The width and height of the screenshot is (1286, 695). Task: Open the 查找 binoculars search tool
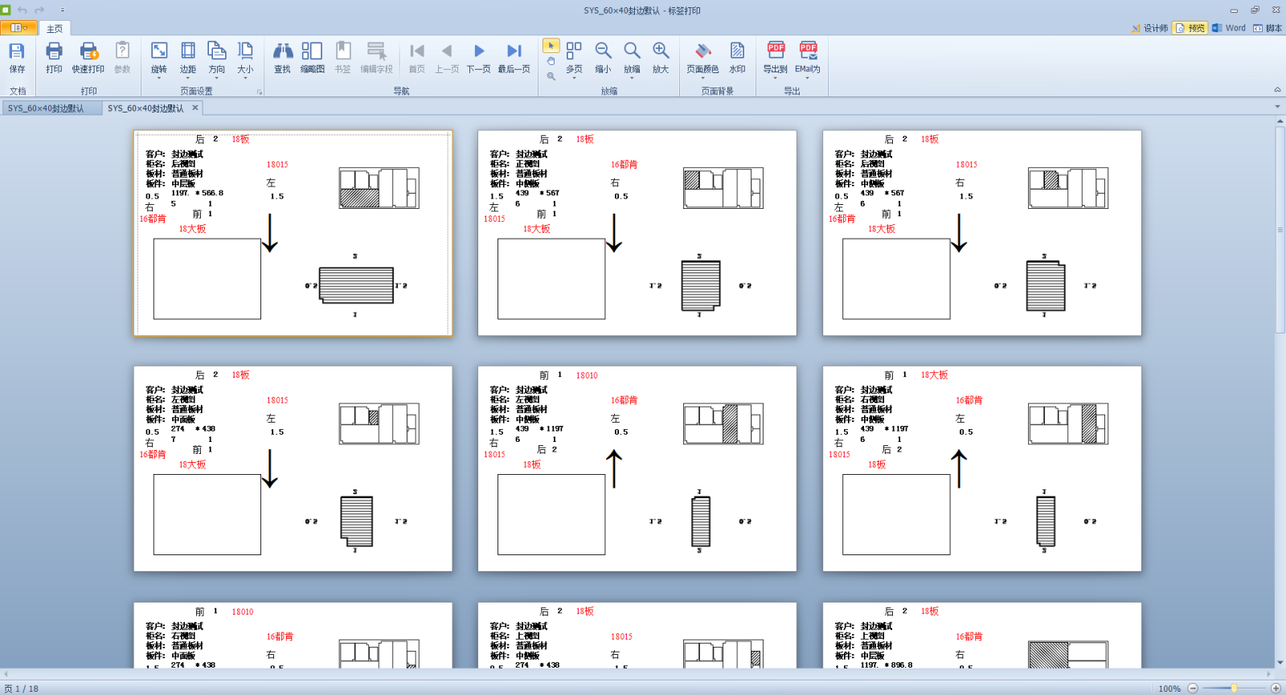(282, 57)
